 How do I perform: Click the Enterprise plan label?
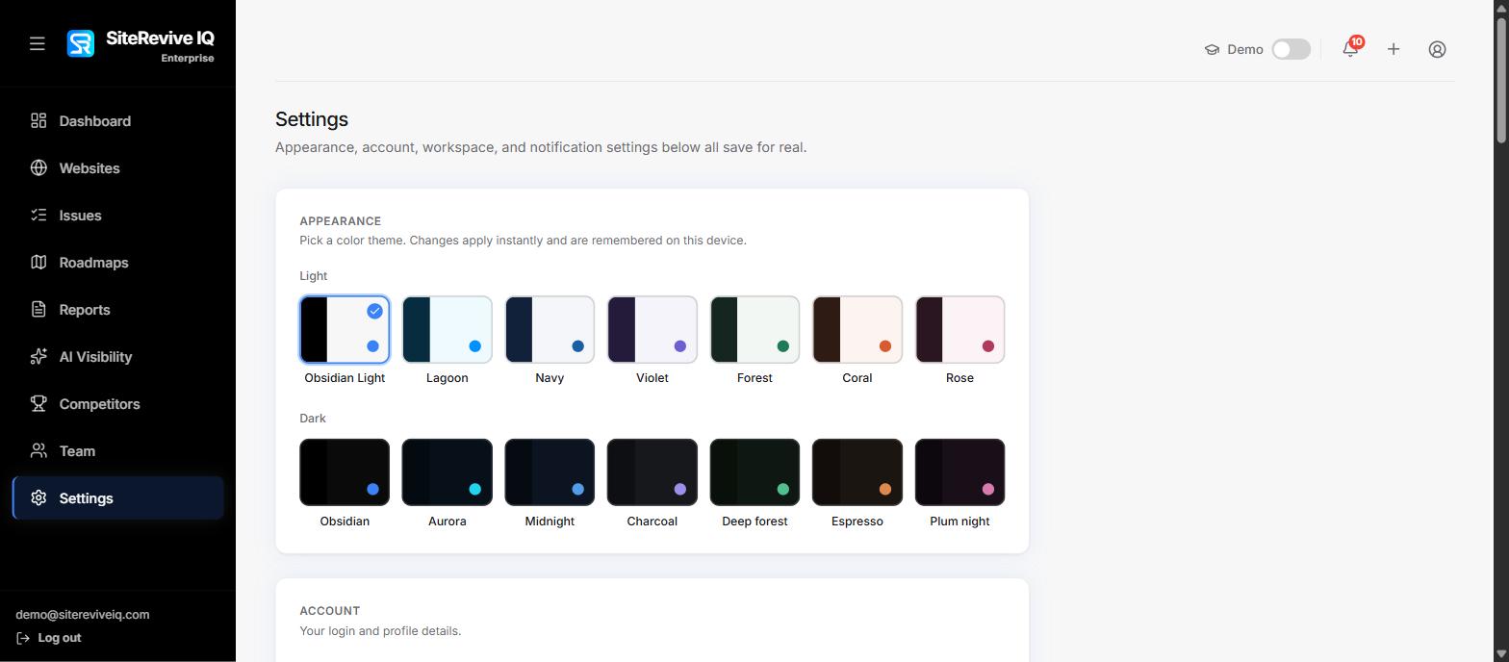[188, 58]
